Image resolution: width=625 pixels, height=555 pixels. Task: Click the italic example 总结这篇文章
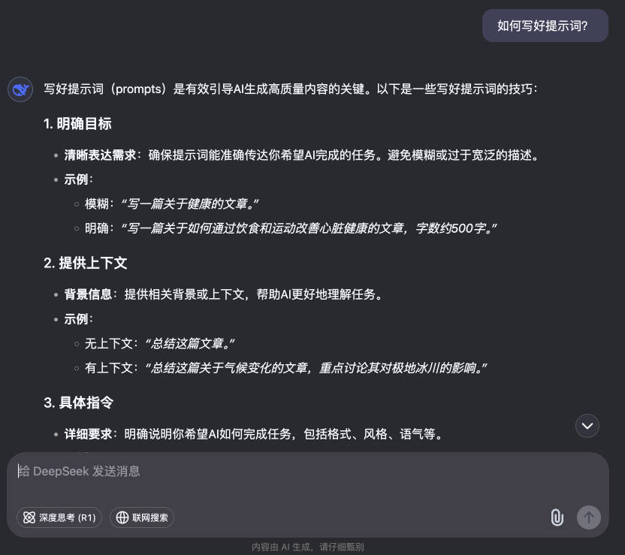coord(189,343)
